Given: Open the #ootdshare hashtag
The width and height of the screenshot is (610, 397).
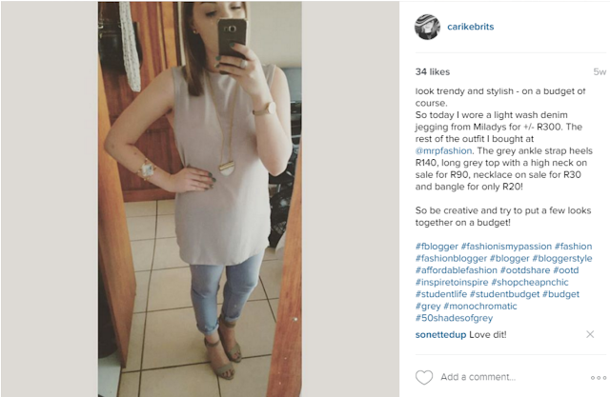Looking at the screenshot, I should point(525,270).
